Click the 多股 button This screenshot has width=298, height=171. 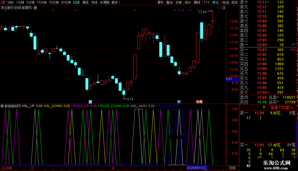179,2
